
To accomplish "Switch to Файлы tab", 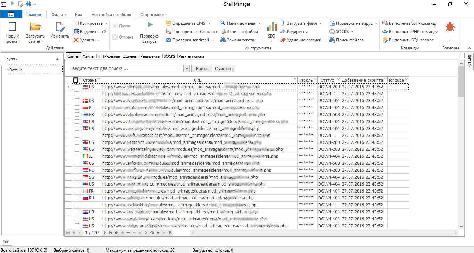I will [x=88, y=56].
